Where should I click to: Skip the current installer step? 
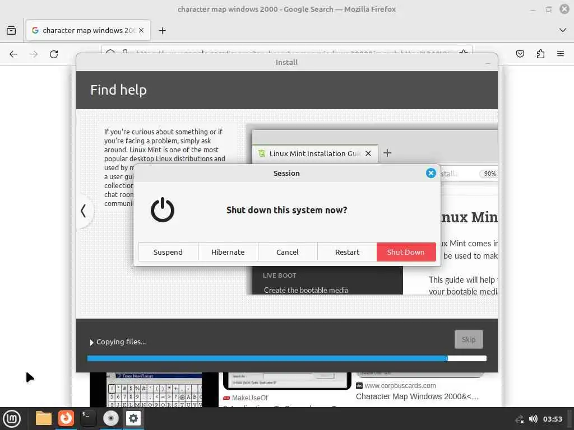coord(469,339)
